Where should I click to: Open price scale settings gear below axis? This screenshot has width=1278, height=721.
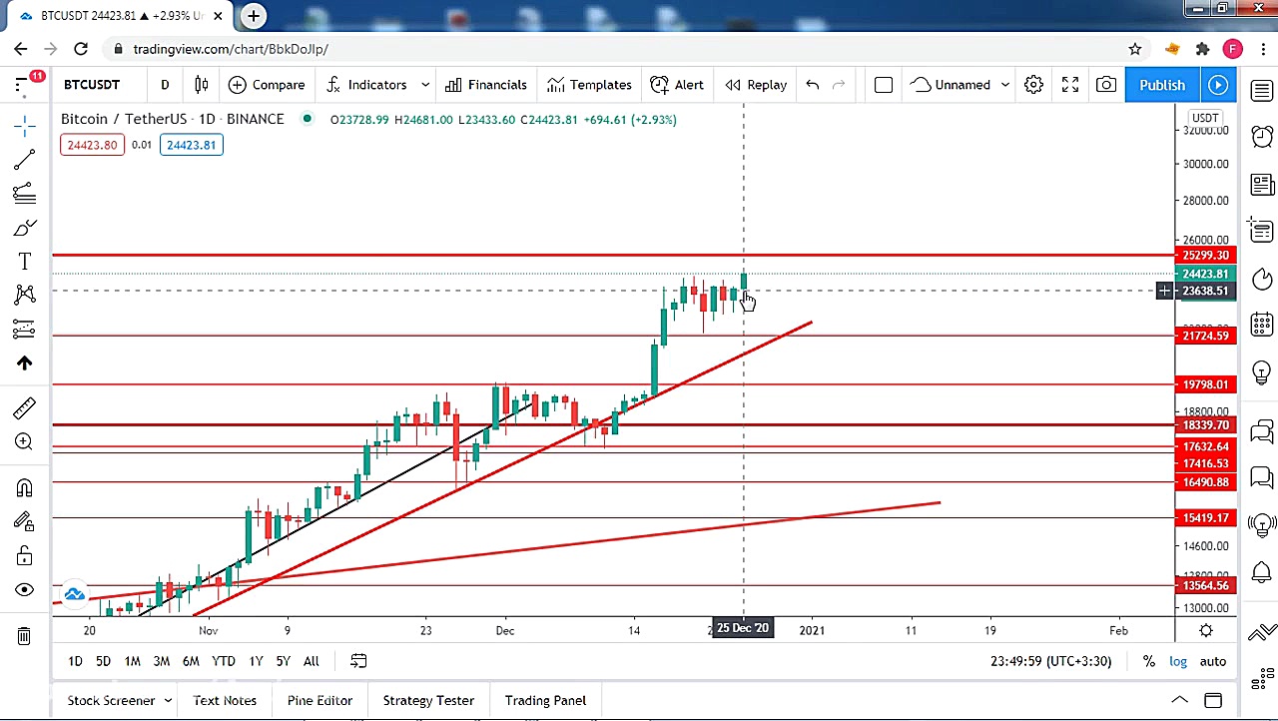click(1206, 630)
